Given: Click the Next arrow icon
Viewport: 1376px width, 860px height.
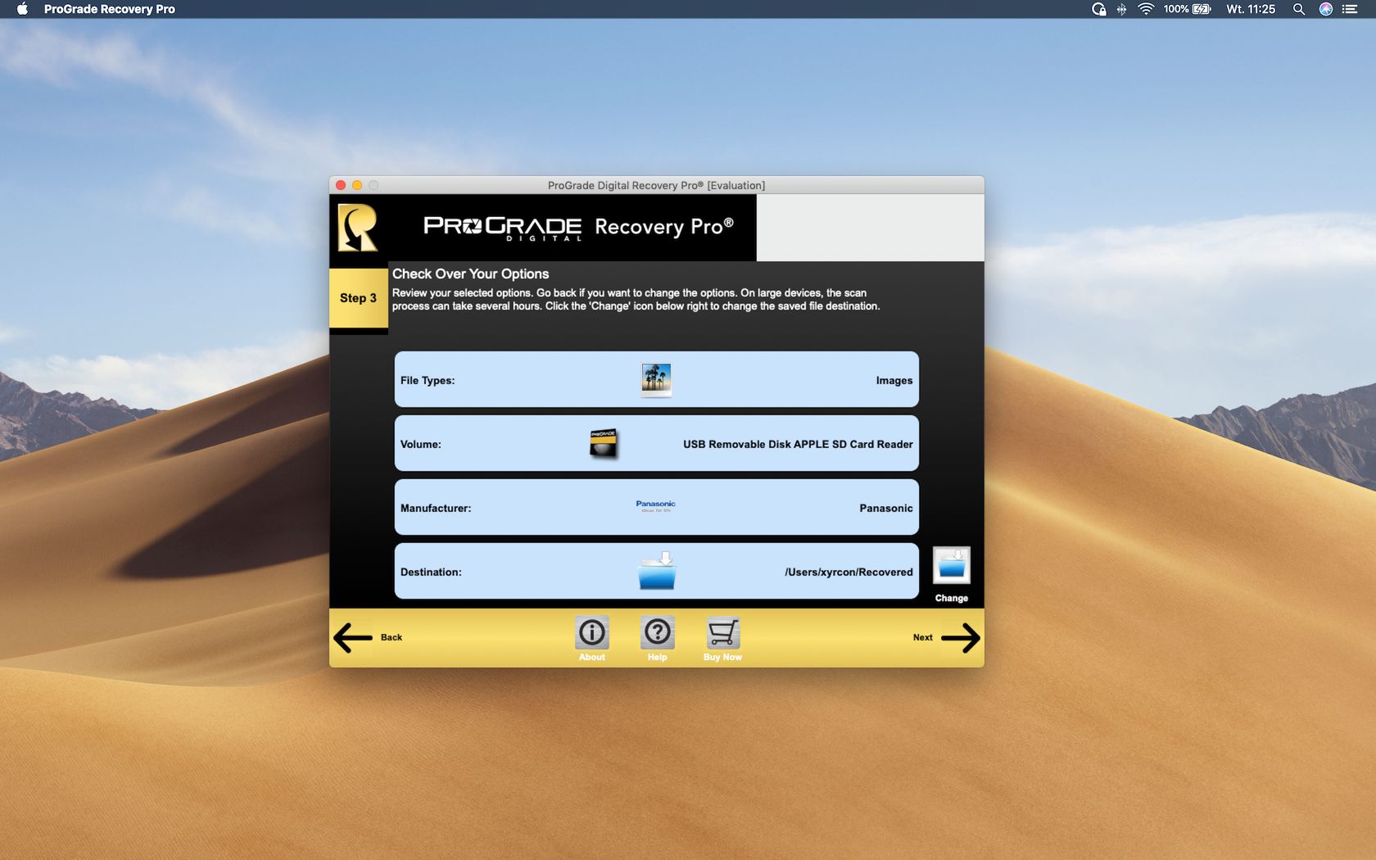Looking at the screenshot, I should [961, 638].
